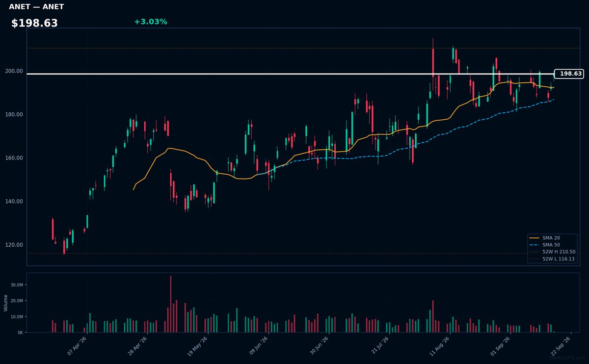Image resolution: width=589 pixels, height=364 pixels.
Task: Click the 28 Apr '26 date label
Action: tap(137, 345)
